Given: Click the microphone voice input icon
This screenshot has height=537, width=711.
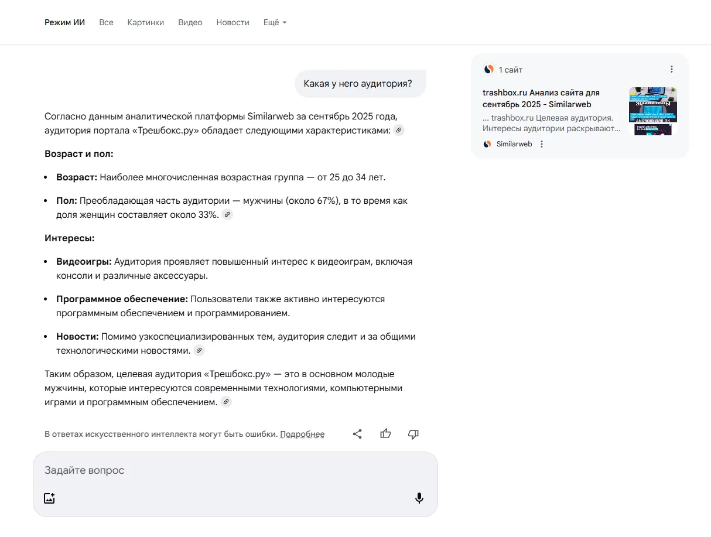Looking at the screenshot, I should (x=419, y=498).
